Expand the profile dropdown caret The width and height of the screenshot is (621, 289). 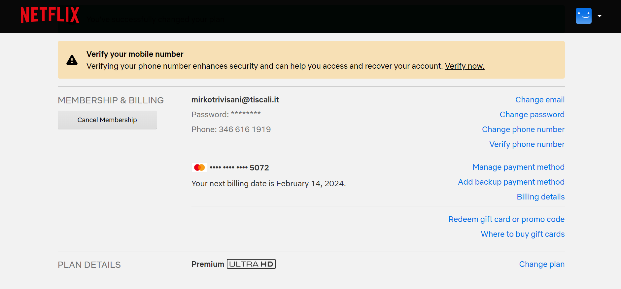600,16
